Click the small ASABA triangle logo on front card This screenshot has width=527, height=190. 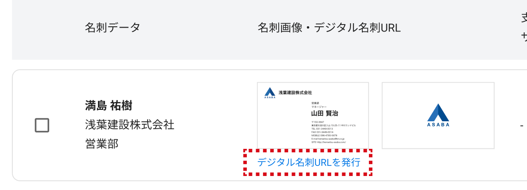pyautogui.click(x=270, y=93)
